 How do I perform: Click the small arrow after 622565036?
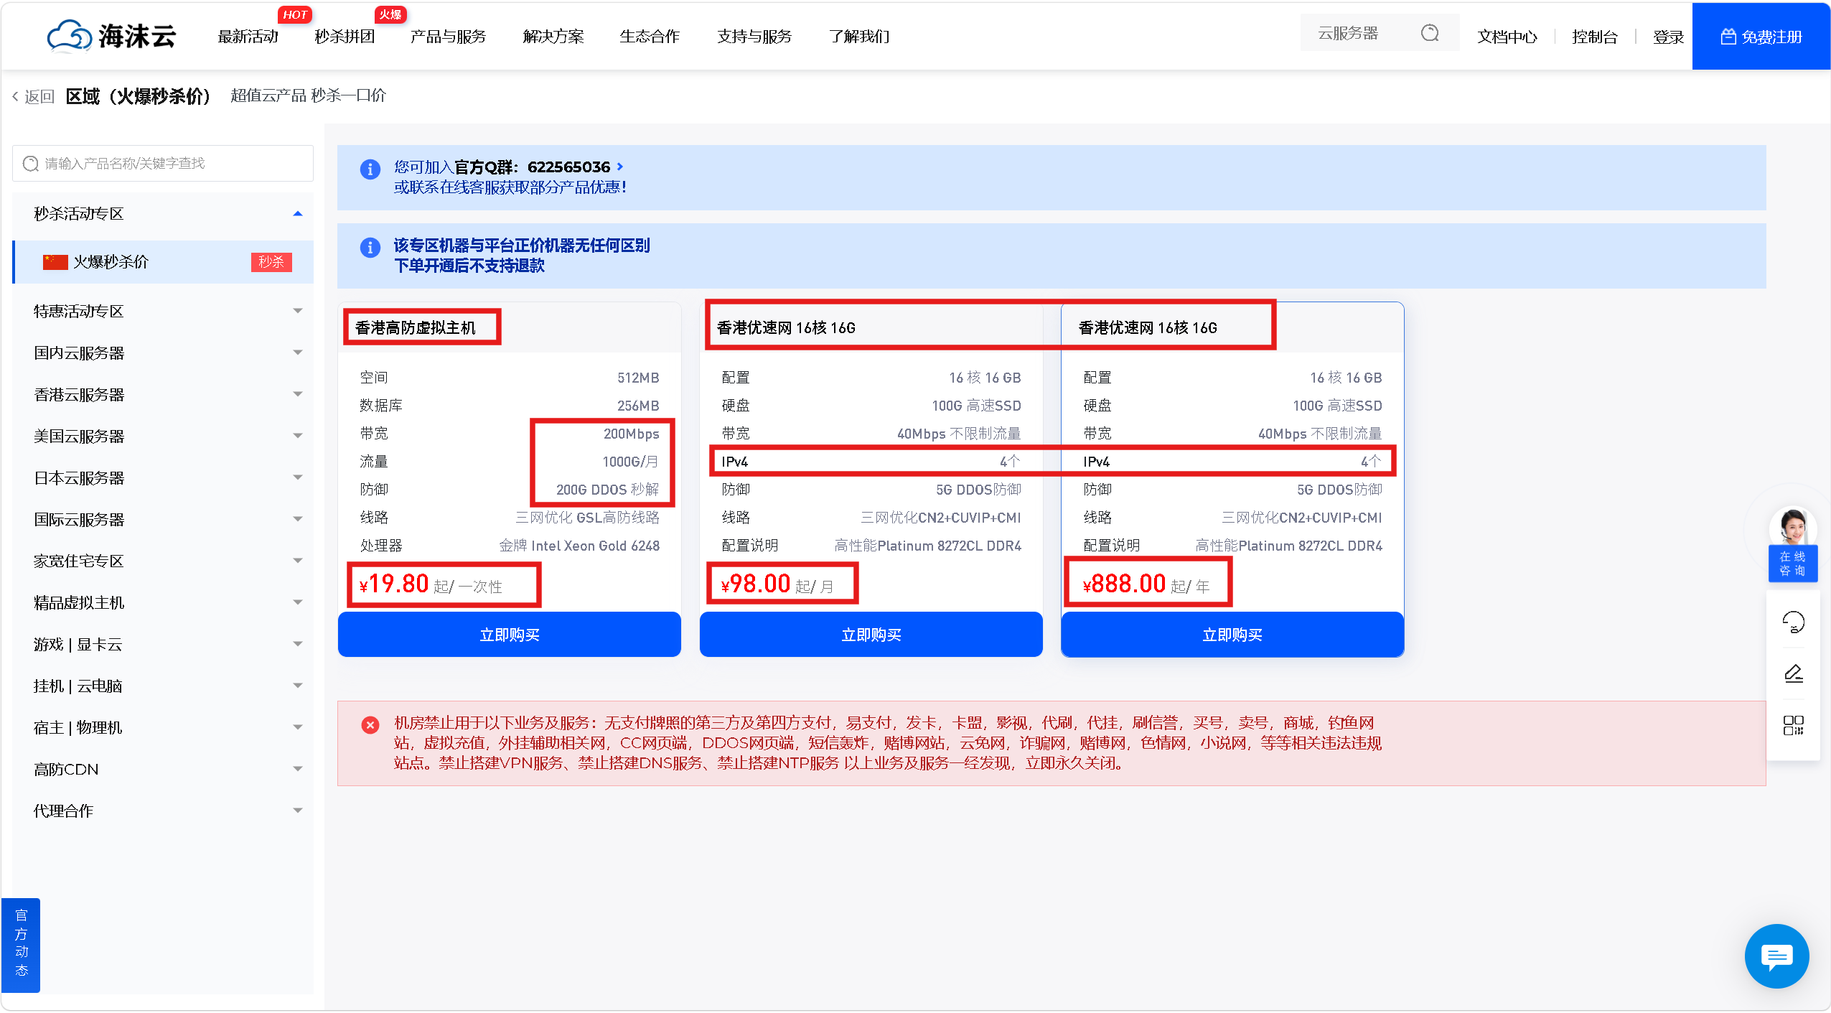620,167
